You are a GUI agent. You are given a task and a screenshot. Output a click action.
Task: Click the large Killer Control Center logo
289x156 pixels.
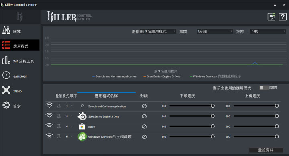[69, 16]
